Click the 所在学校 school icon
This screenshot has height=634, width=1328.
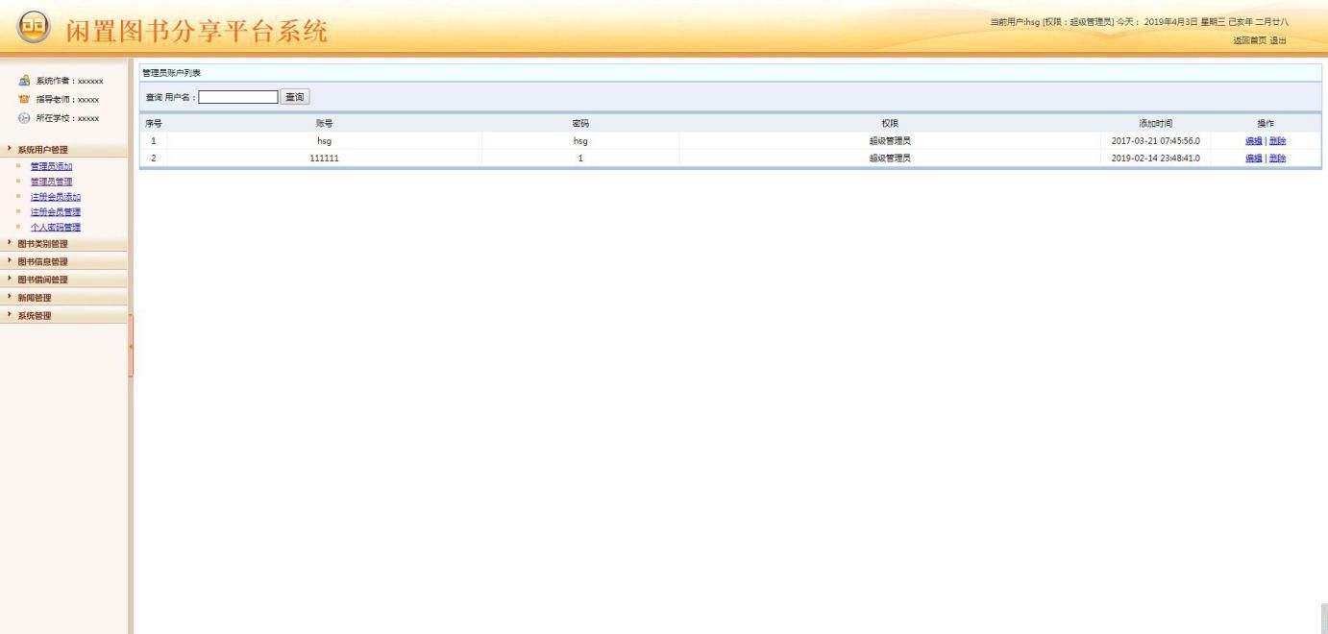click(23, 117)
